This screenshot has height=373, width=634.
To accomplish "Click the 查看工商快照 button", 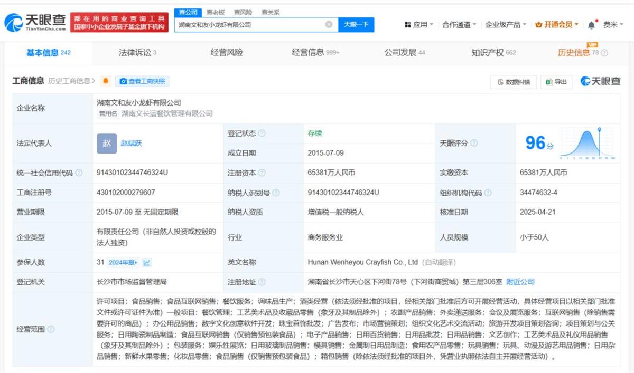I will 142,81.
